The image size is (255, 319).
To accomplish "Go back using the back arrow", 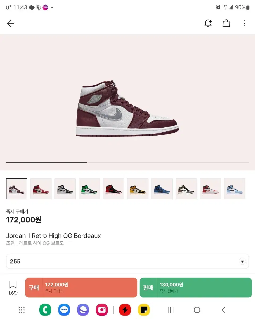I will [10, 23].
